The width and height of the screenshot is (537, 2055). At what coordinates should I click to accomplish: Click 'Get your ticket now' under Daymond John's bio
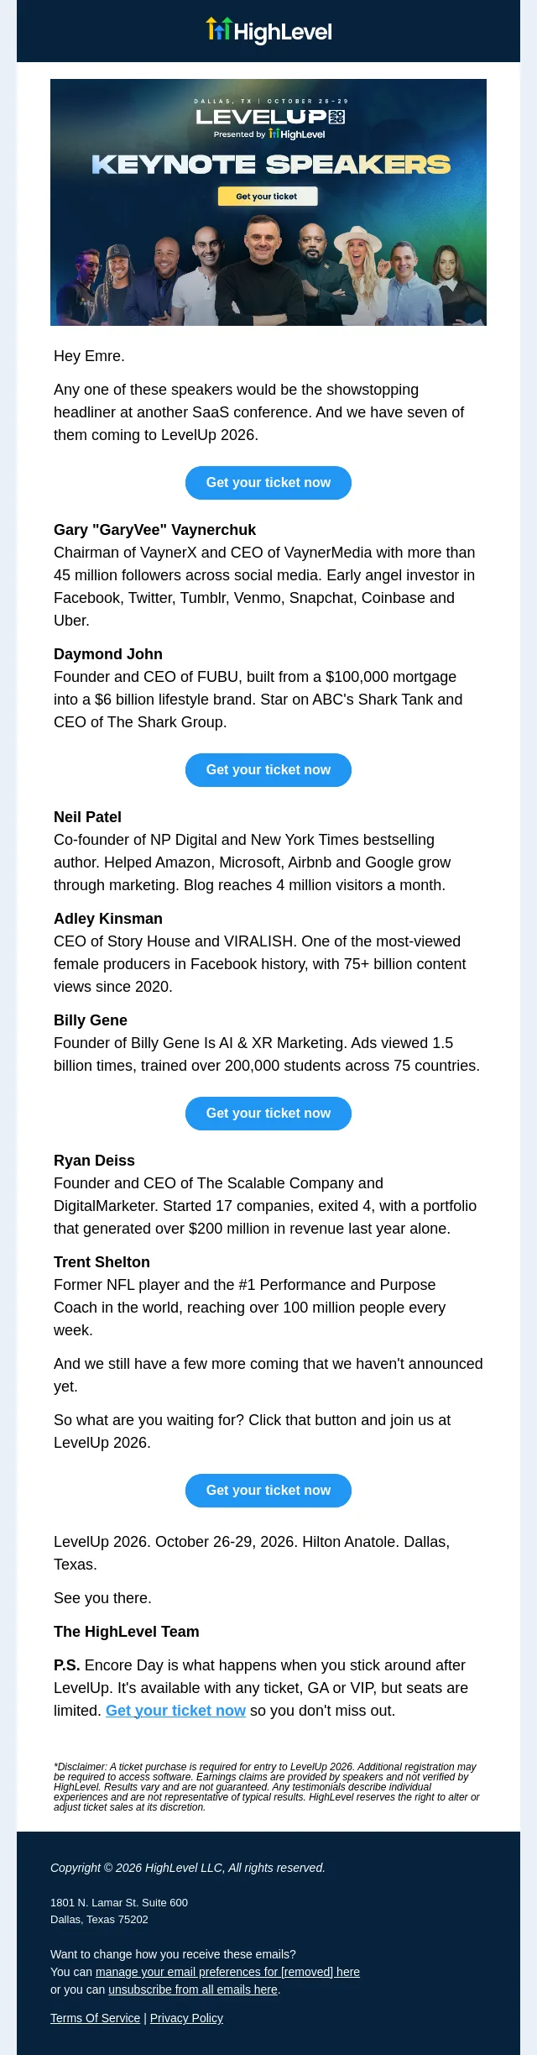[x=268, y=770]
